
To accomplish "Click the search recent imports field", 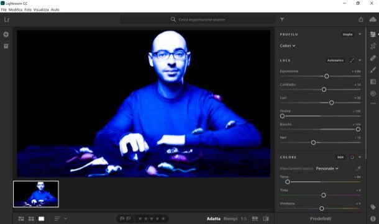I will click(x=198, y=20).
